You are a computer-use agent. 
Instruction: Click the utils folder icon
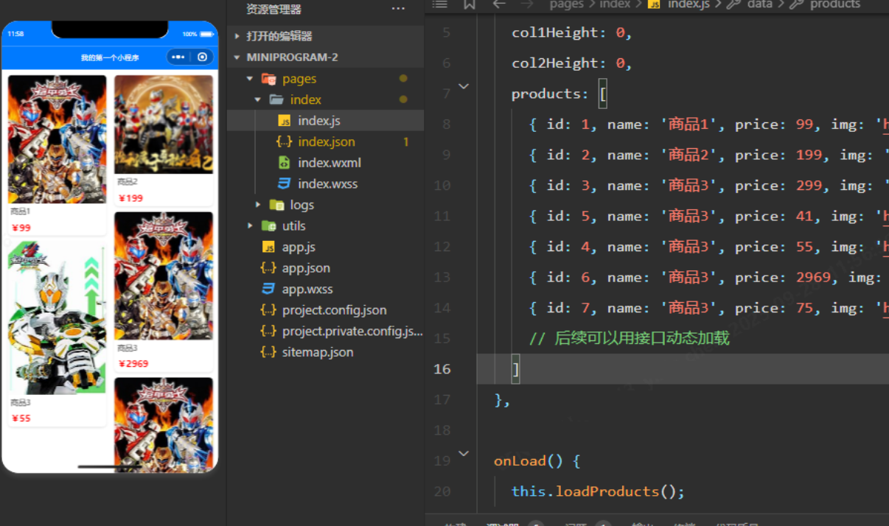268,226
